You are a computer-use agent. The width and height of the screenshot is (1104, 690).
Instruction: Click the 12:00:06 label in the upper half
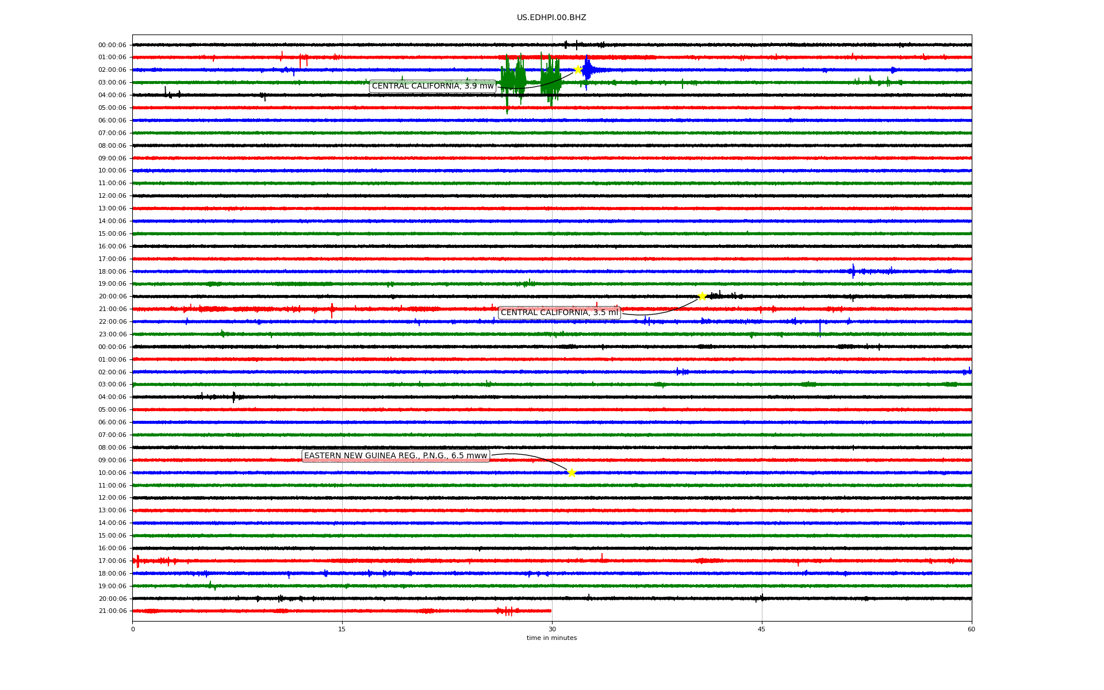112,195
